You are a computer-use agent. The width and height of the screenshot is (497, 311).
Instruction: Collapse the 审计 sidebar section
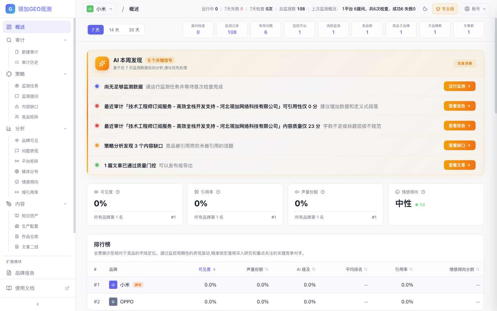65,40
